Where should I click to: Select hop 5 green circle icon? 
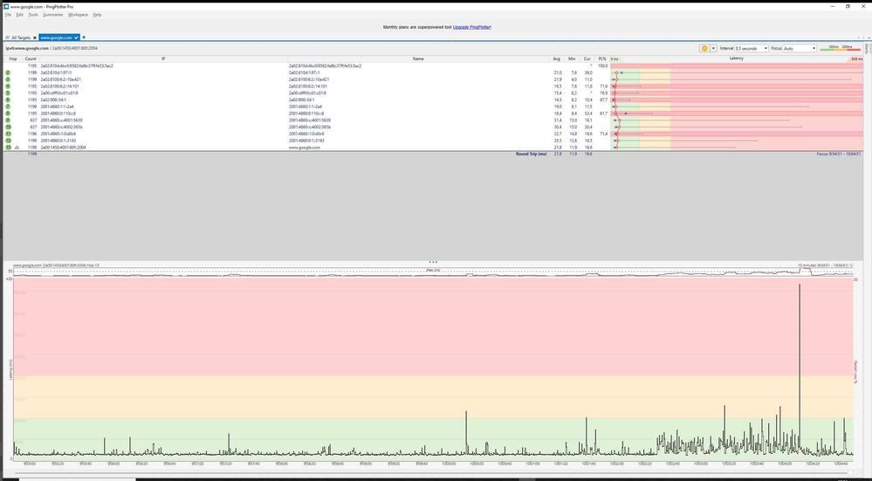pyautogui.click(x=8, y=93)
